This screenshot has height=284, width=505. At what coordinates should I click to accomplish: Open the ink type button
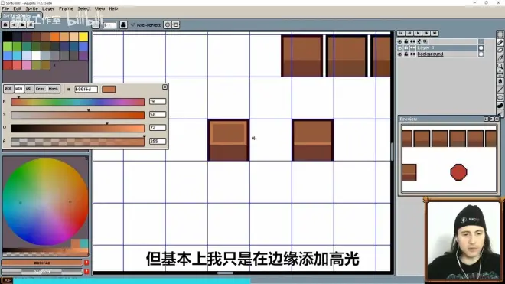point(123,24)
